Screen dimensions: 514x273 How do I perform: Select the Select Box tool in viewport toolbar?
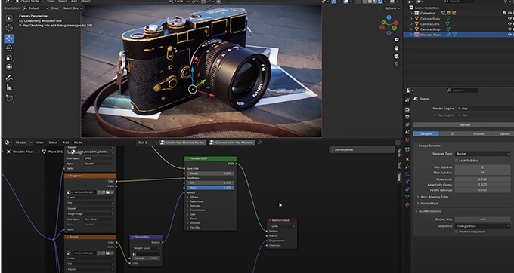(9, 18)
